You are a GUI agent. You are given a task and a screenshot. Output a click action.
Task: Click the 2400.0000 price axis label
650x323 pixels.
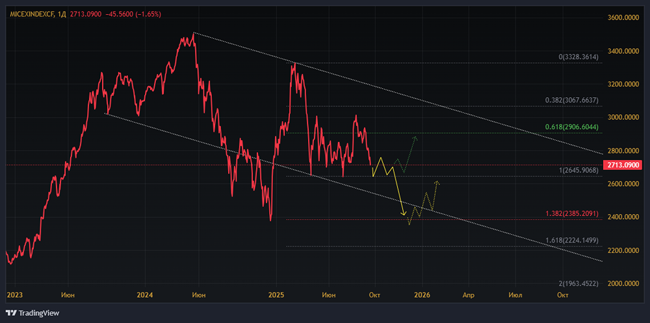pyautogui.click(x=622, y=217)
